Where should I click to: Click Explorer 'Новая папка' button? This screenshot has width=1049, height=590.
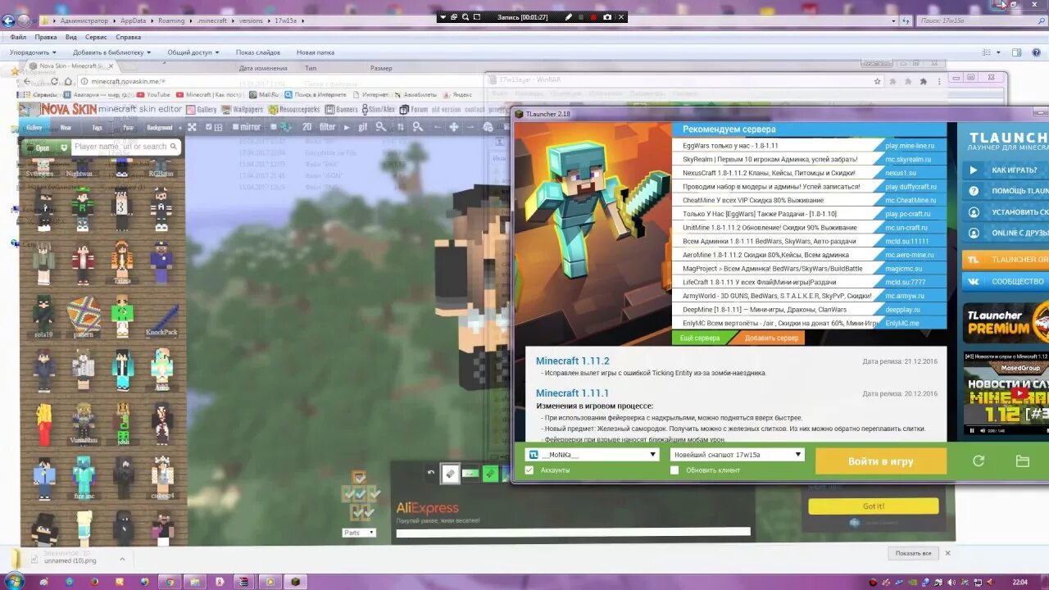click(316, 52)
